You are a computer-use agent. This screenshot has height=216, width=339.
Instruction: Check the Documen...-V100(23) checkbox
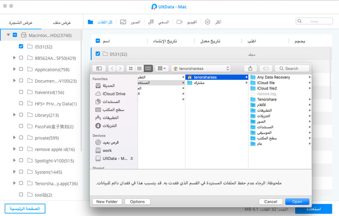(x=21, y=81)
